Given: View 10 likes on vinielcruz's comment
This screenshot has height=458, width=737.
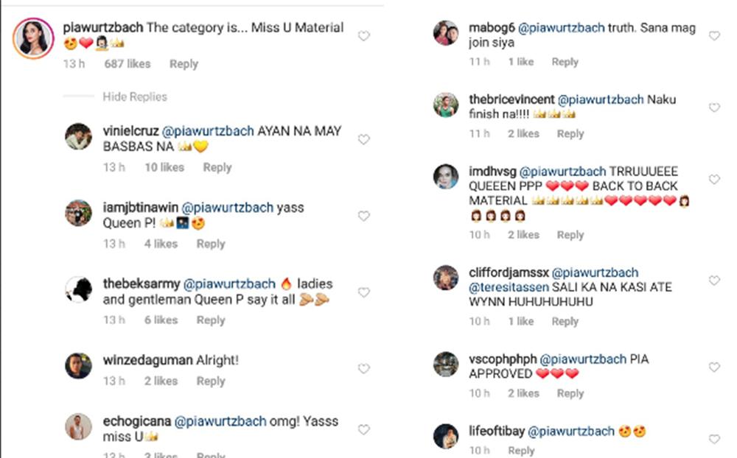Looking at the screenshot, I should click(164, 167).
